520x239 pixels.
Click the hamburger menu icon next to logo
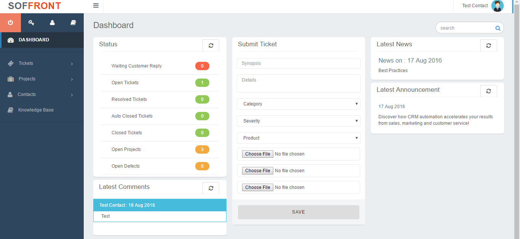96,6
